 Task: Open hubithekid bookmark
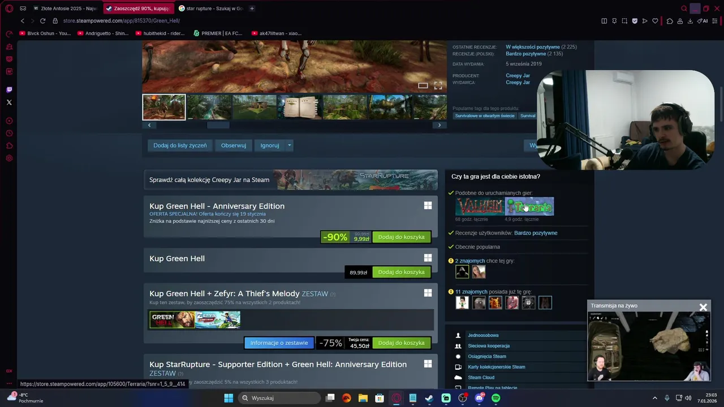click(160, 33)
